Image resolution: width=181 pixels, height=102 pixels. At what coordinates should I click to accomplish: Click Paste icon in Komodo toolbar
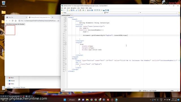(80, 10)
